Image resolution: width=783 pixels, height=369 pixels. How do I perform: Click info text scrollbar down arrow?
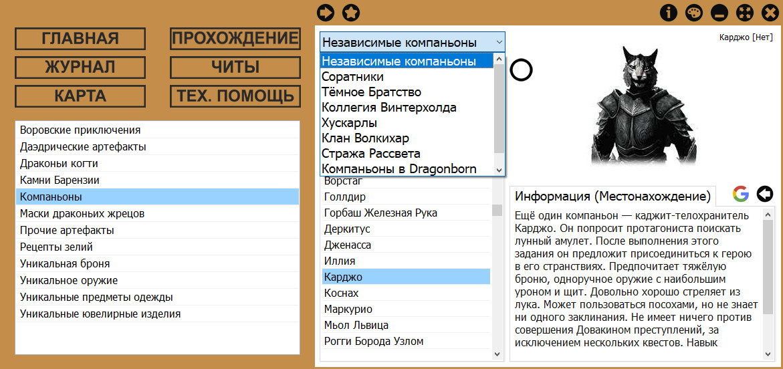[x=768, y=354]
